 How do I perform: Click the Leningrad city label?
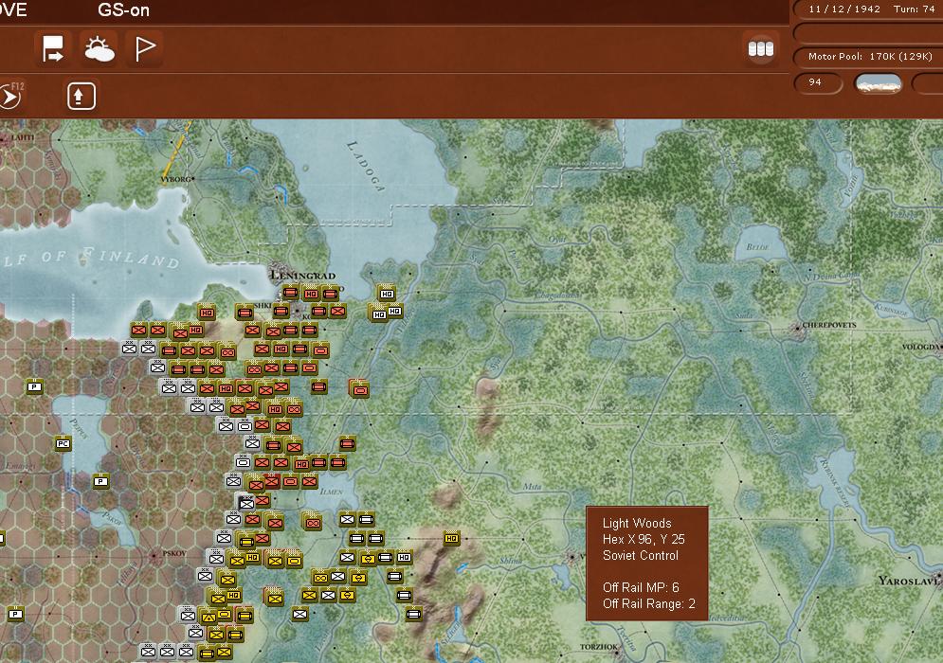click(x=302, y=276)
